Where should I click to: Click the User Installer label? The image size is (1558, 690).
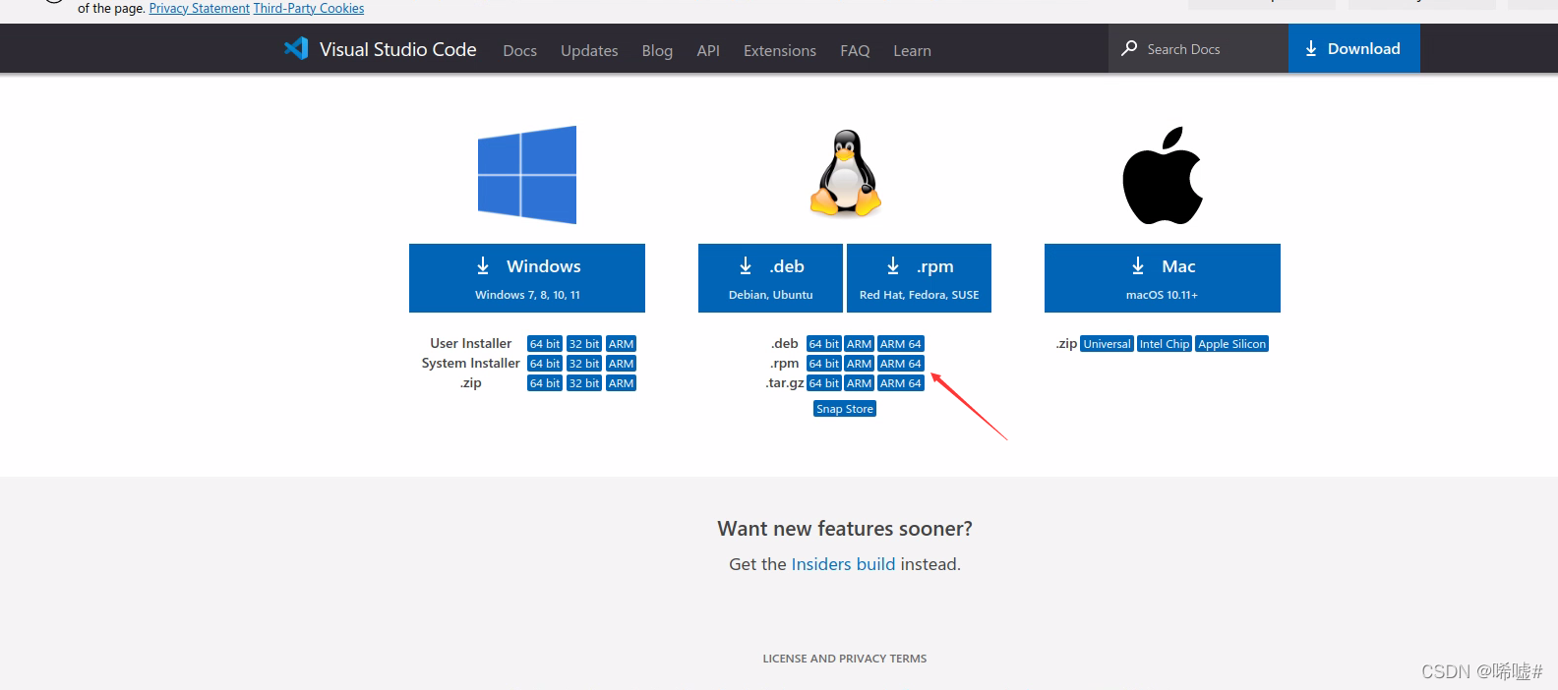click(x=471, y=343)
